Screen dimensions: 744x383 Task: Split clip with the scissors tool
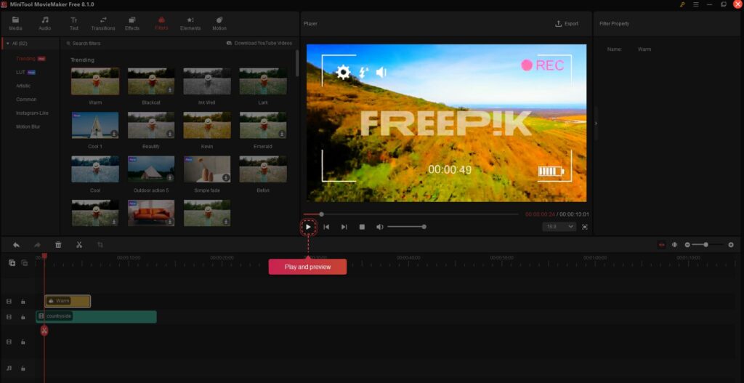(x=79, y=245)
